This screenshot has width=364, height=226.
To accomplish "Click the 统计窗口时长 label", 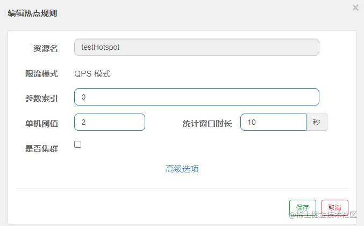I will pyautogui.click(x=207, y=124).
